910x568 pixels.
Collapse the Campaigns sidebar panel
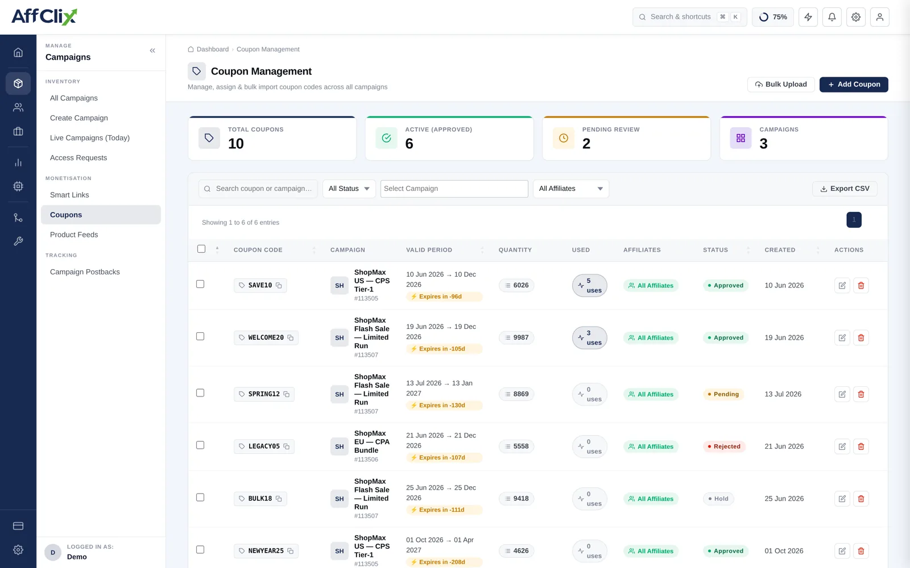coord(152,51)
